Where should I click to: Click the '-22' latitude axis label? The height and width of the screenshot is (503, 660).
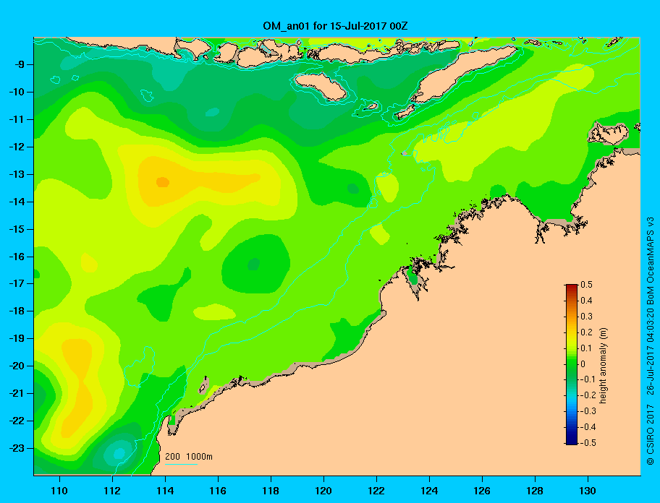(17, 421)
